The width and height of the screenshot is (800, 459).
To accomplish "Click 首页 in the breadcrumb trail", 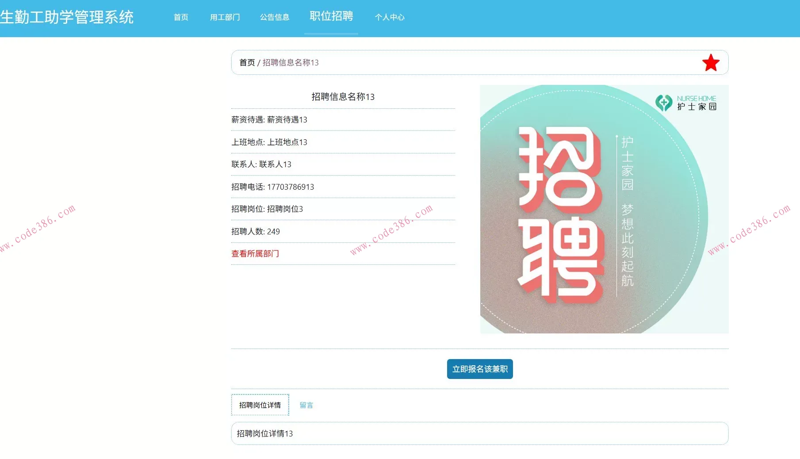I will [x=246, y=62].
